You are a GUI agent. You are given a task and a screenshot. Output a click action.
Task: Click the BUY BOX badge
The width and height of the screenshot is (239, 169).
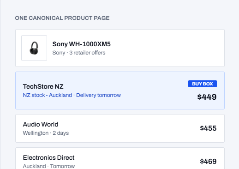(203, 84)
